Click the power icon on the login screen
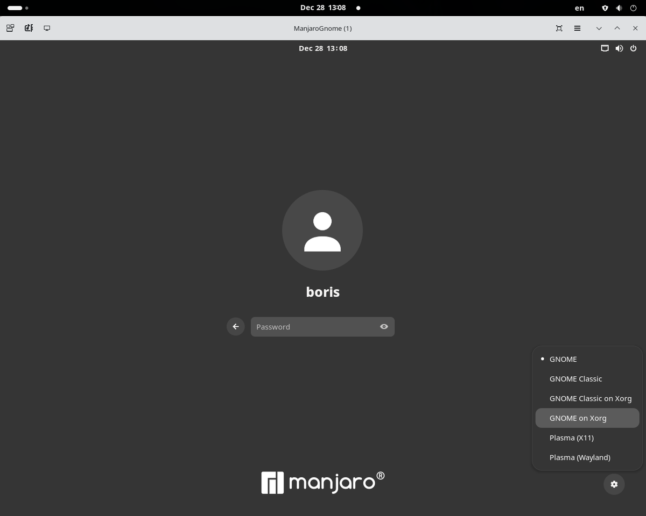Screen dimensions: 646x516 [x=633, y=48]
